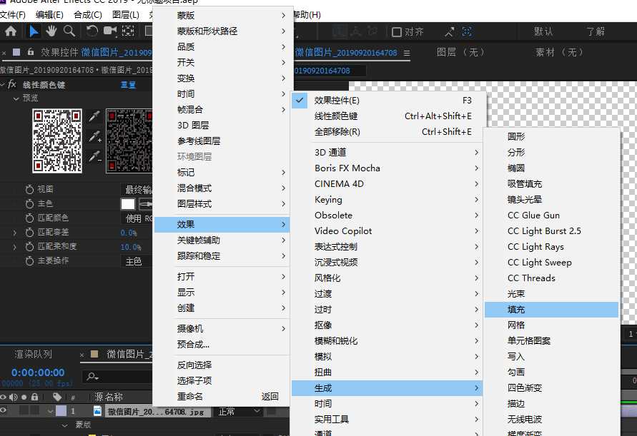637x436 pixels.
Task: Click the audio speaker column icon
Action: [x=14, y=397]
